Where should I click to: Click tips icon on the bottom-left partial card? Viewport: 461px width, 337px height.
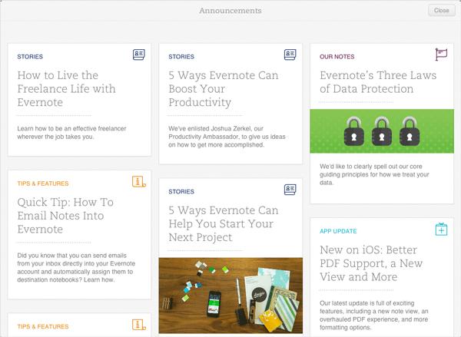pos(138,324)
